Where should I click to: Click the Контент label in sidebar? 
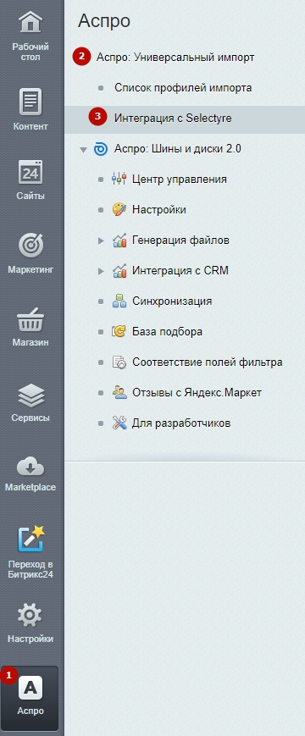(30, 127)
